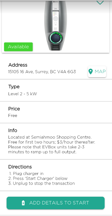Image resolution: width=112 pixels, height=216 pixels.
Task: Tap the Info section heading
Action: [13, 130]
